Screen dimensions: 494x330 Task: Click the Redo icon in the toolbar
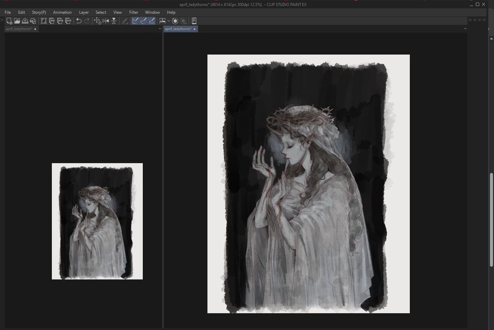pyautogui.click(x=87, y=21)
